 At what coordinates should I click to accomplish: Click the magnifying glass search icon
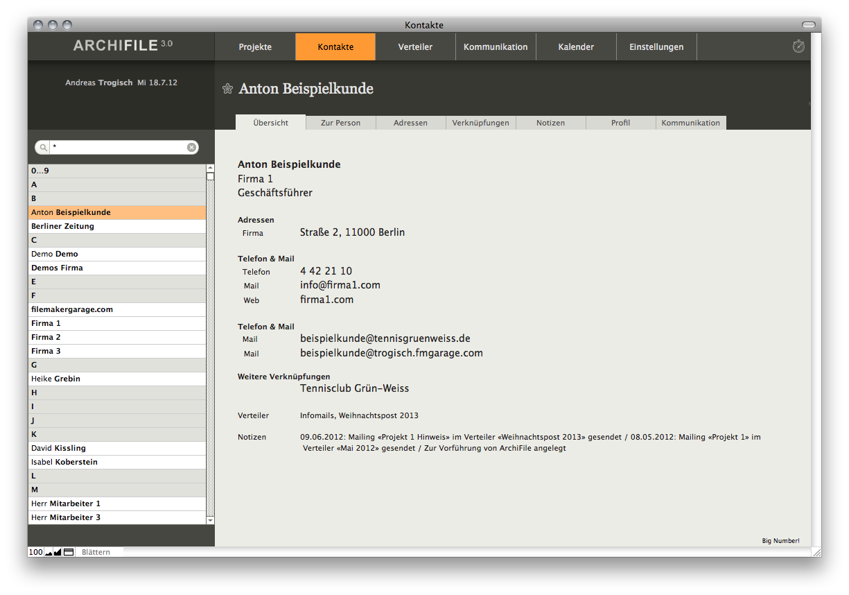coord(44,148)
